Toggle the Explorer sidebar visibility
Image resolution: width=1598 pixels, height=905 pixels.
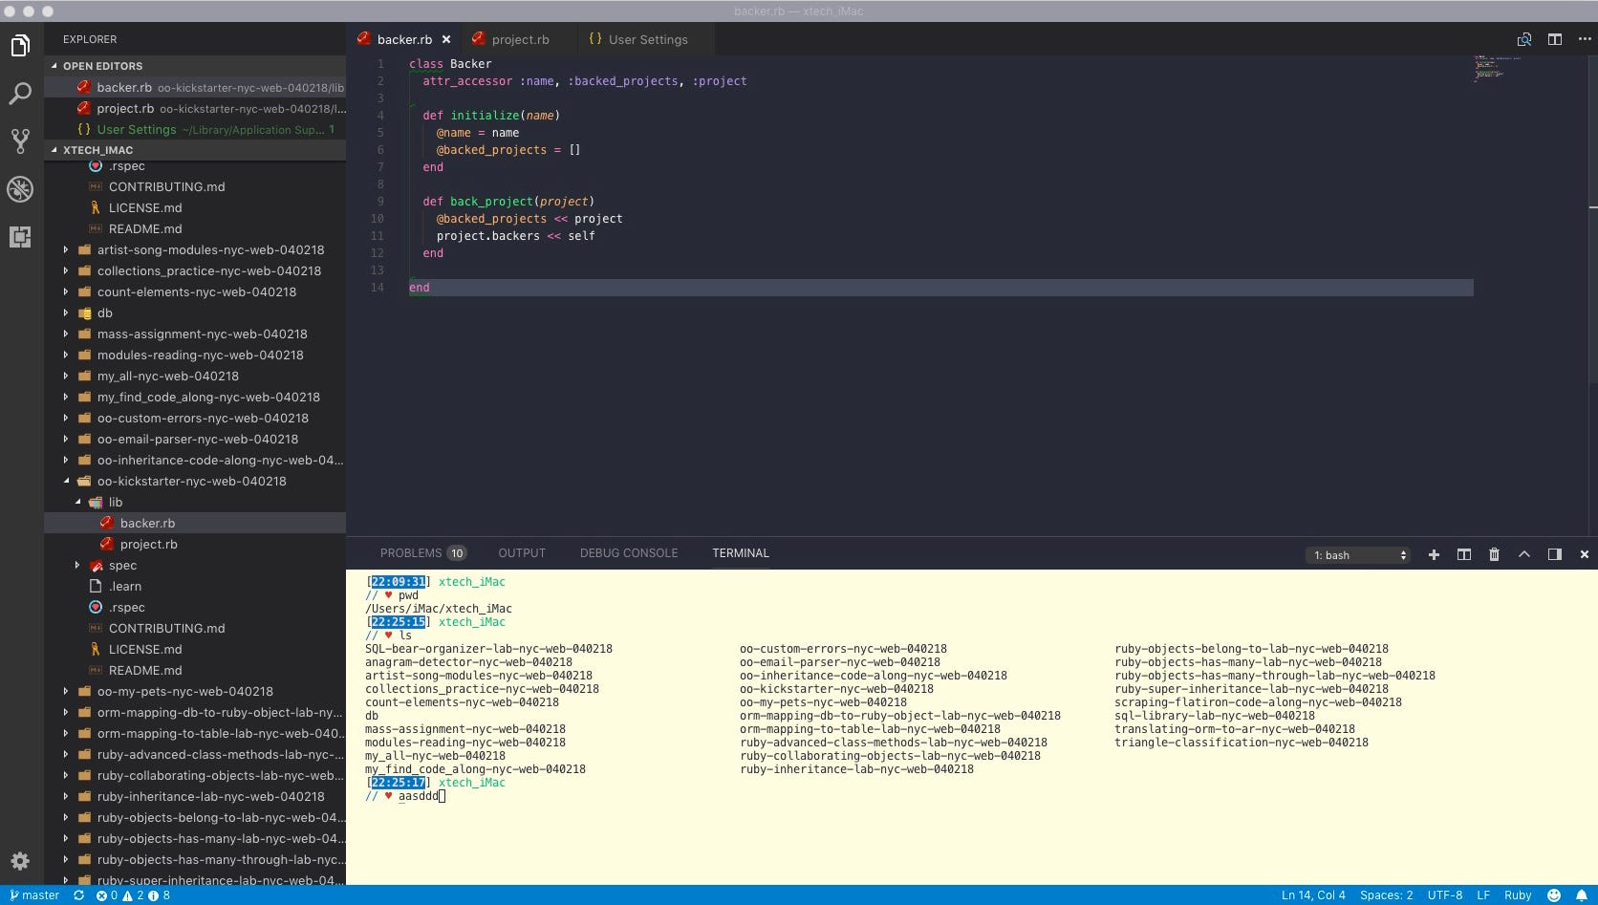(20, 45)
